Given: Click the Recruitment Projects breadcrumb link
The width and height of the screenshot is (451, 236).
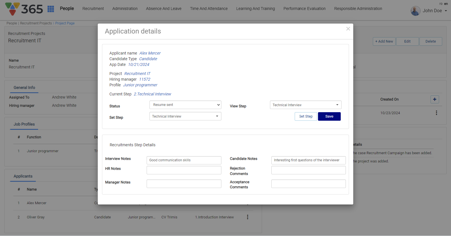Looking at the screenshot, I should click(36, 23).
